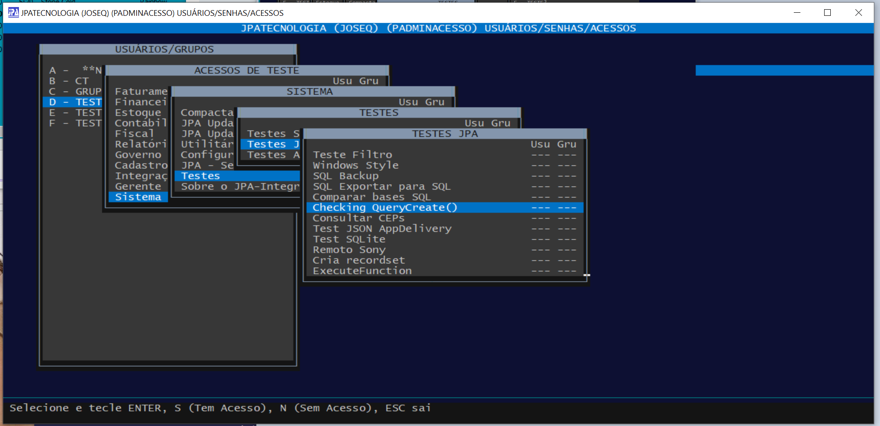880x426 pixels.
Task: Open the 'SQL Backup' entry
Action: click(445, 176)
